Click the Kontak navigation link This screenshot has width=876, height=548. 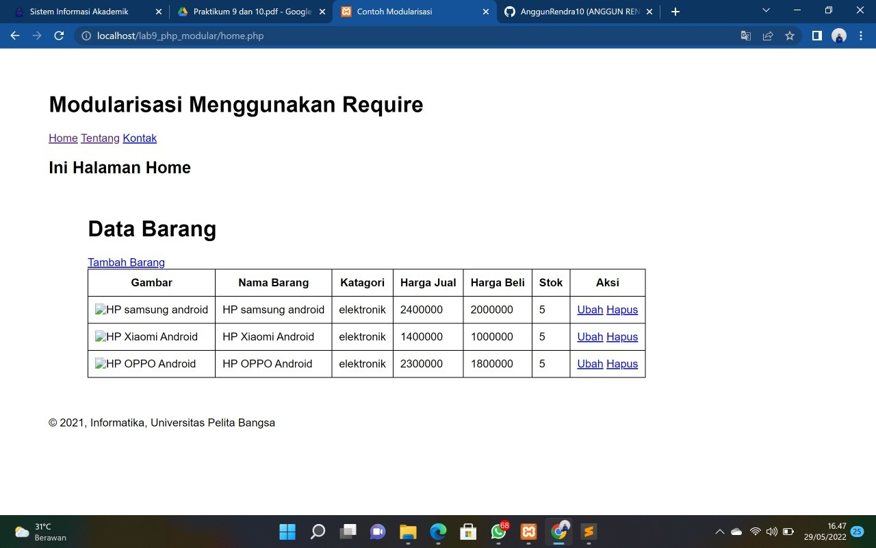(140, 138)
